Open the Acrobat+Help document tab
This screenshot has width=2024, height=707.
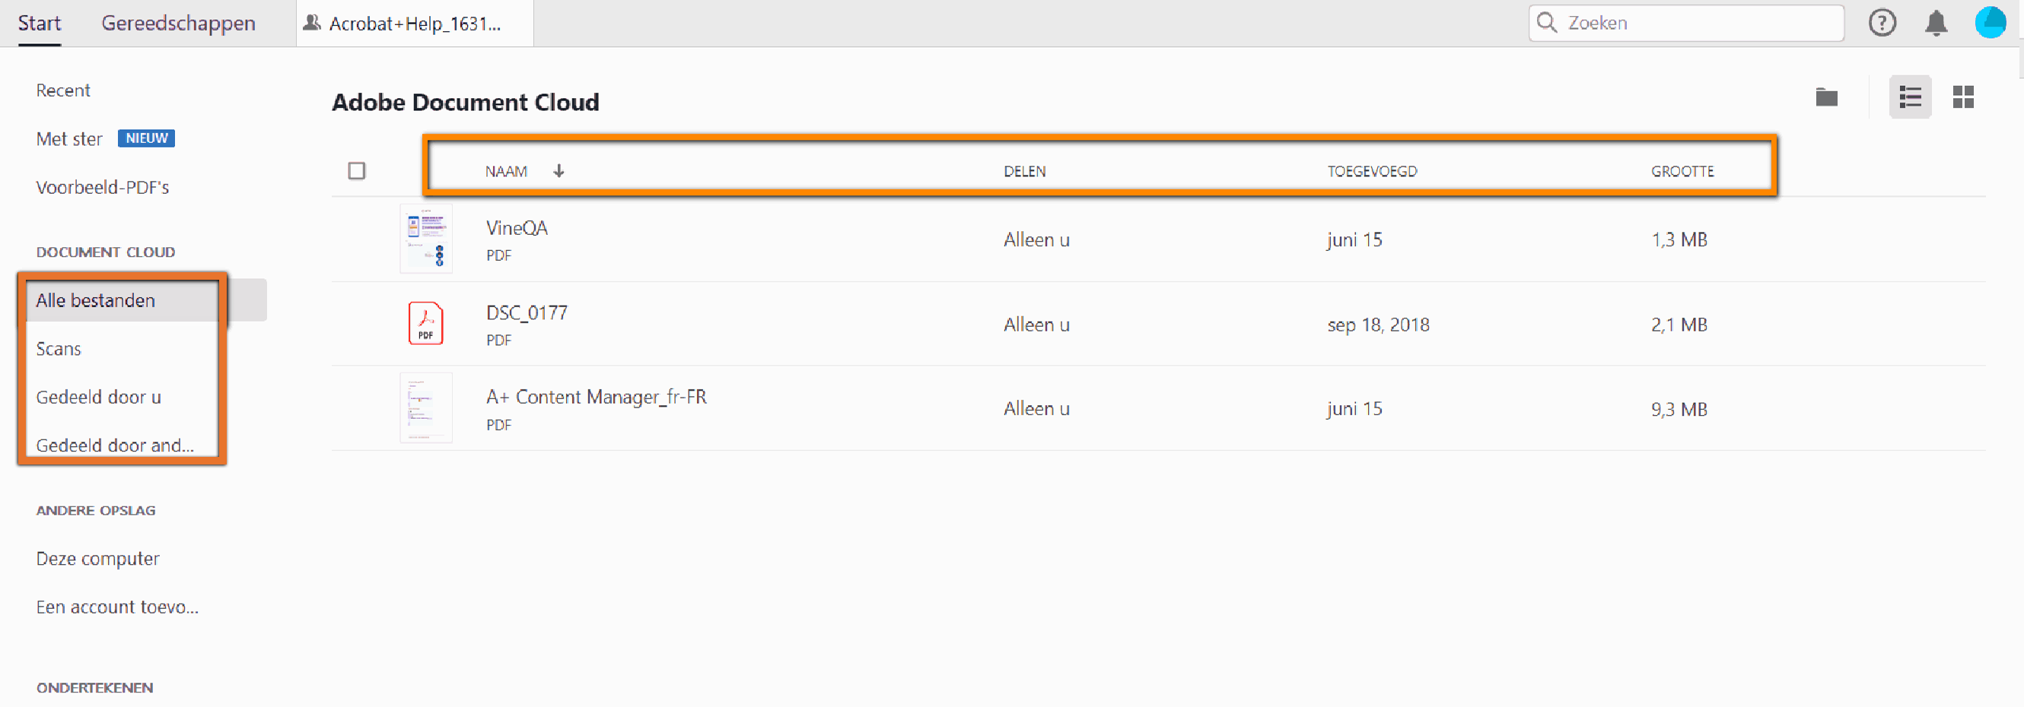pyautogui.click(x=414, y=24)
